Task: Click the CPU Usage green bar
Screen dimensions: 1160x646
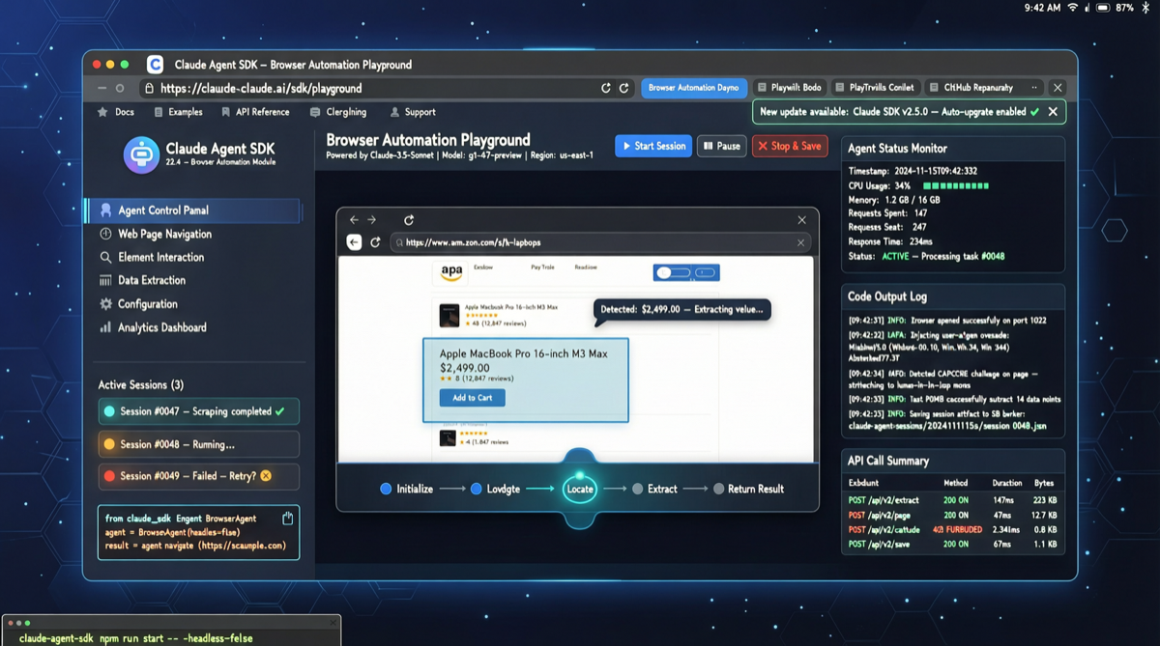Action: (x=957, y=185)
